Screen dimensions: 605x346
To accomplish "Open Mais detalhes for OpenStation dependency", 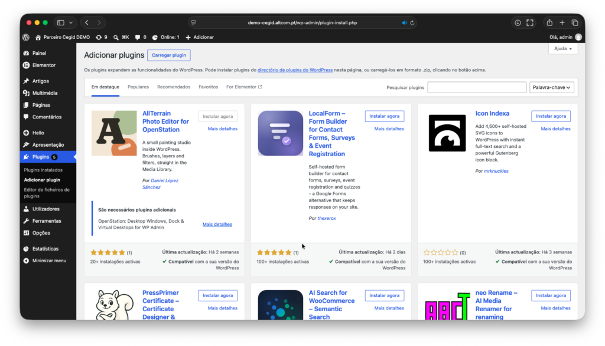I will pyautogui.click(x=217, y=225).
